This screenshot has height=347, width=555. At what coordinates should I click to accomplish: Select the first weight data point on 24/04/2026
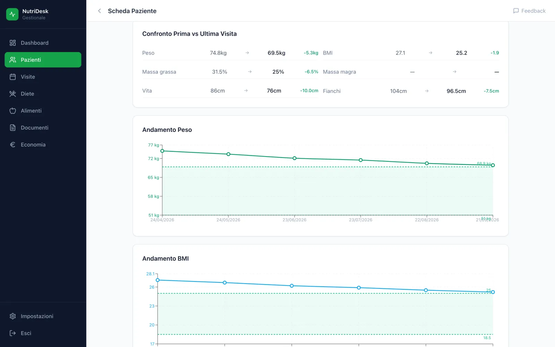click(x=162, y=151)
